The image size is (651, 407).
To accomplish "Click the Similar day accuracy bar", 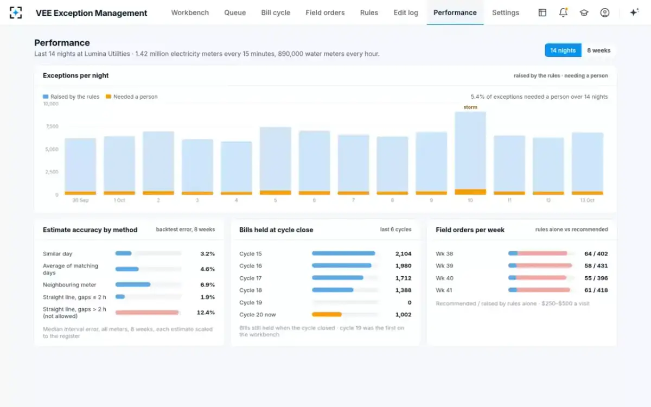I will (x=148, y=253).
